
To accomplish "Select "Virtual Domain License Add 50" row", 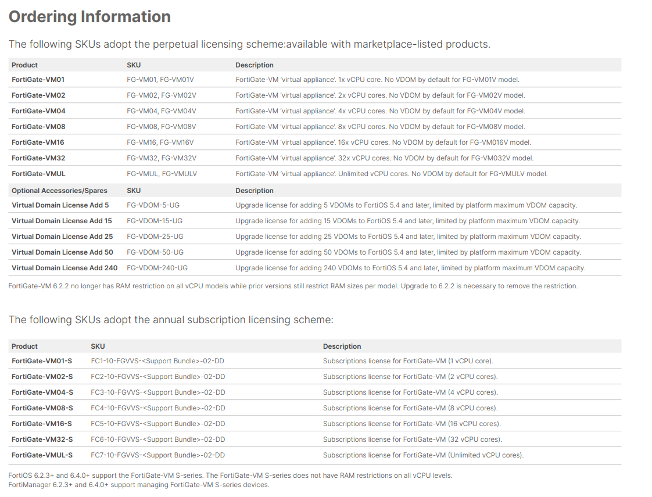I will point(315,252).
